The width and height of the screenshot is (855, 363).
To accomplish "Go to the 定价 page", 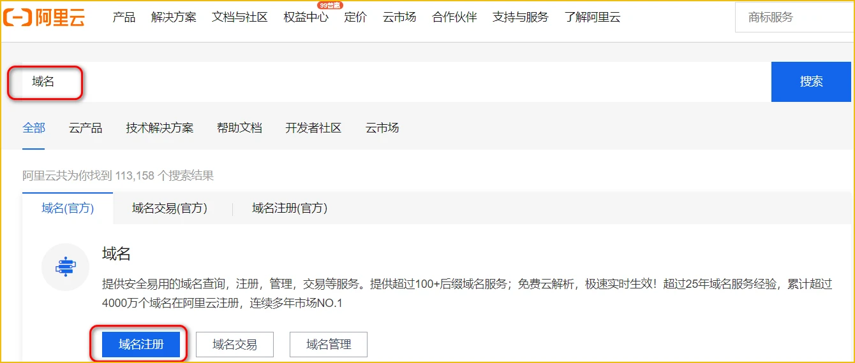I will click(355, 18).
